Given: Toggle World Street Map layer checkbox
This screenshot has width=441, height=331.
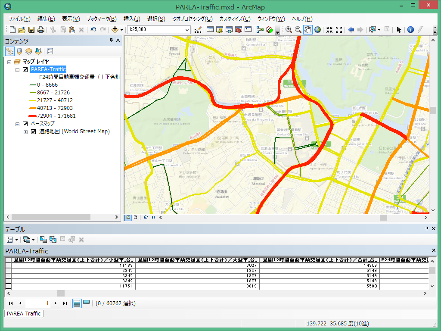Looking at the screenshot, I should pyautogui.click(x=34, y=132).
